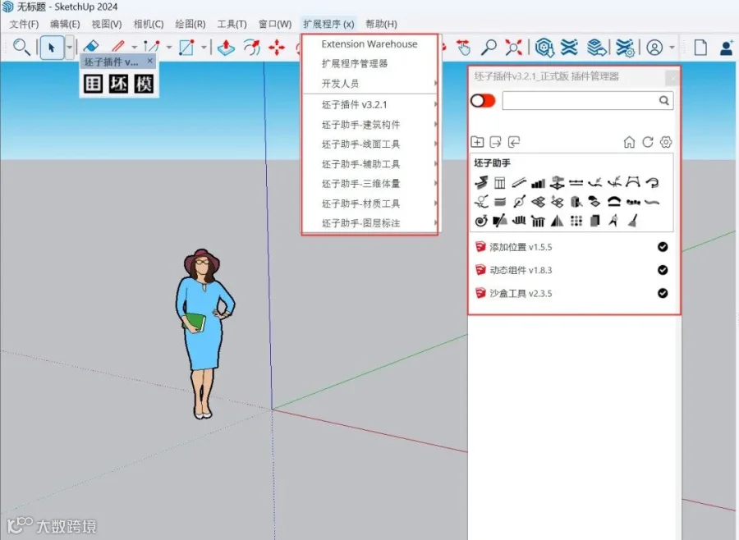Image resolution: width=739 pixels, height=540 pixels.
Task: Click the 坯 icon in floating toolbar
Action: click(118, 84)
